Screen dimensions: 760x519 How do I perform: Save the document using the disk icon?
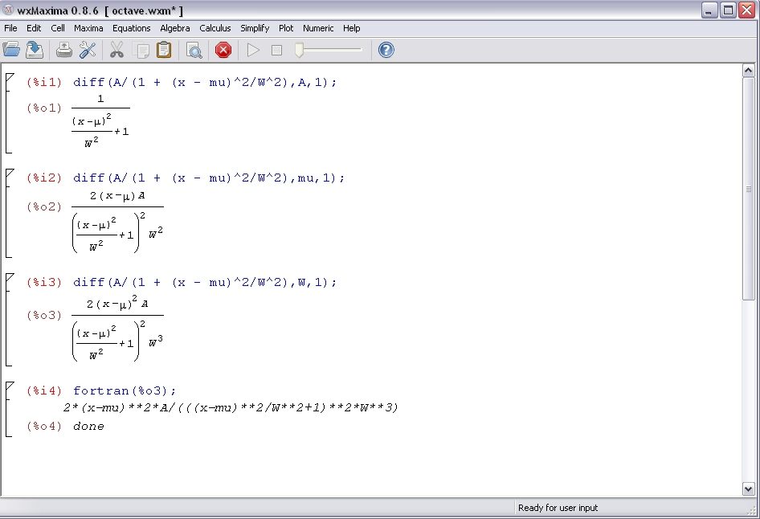tap(35, 50)
